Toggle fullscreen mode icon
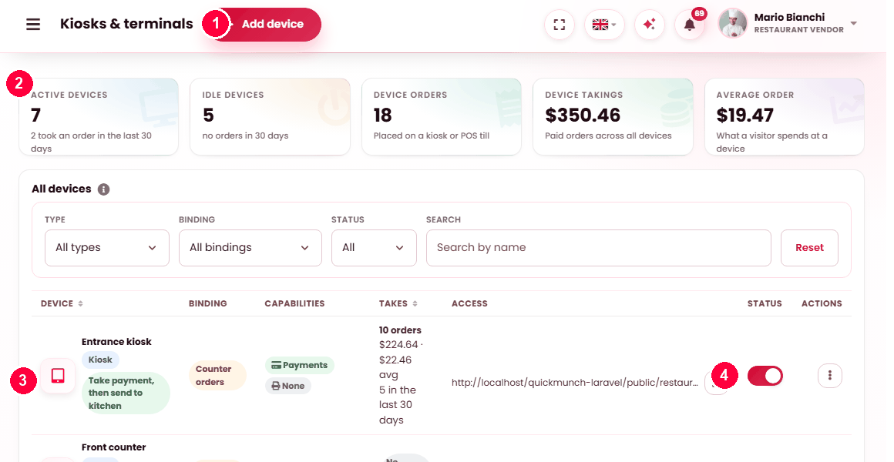Viewport: 894px width, 462px height. 560,25
